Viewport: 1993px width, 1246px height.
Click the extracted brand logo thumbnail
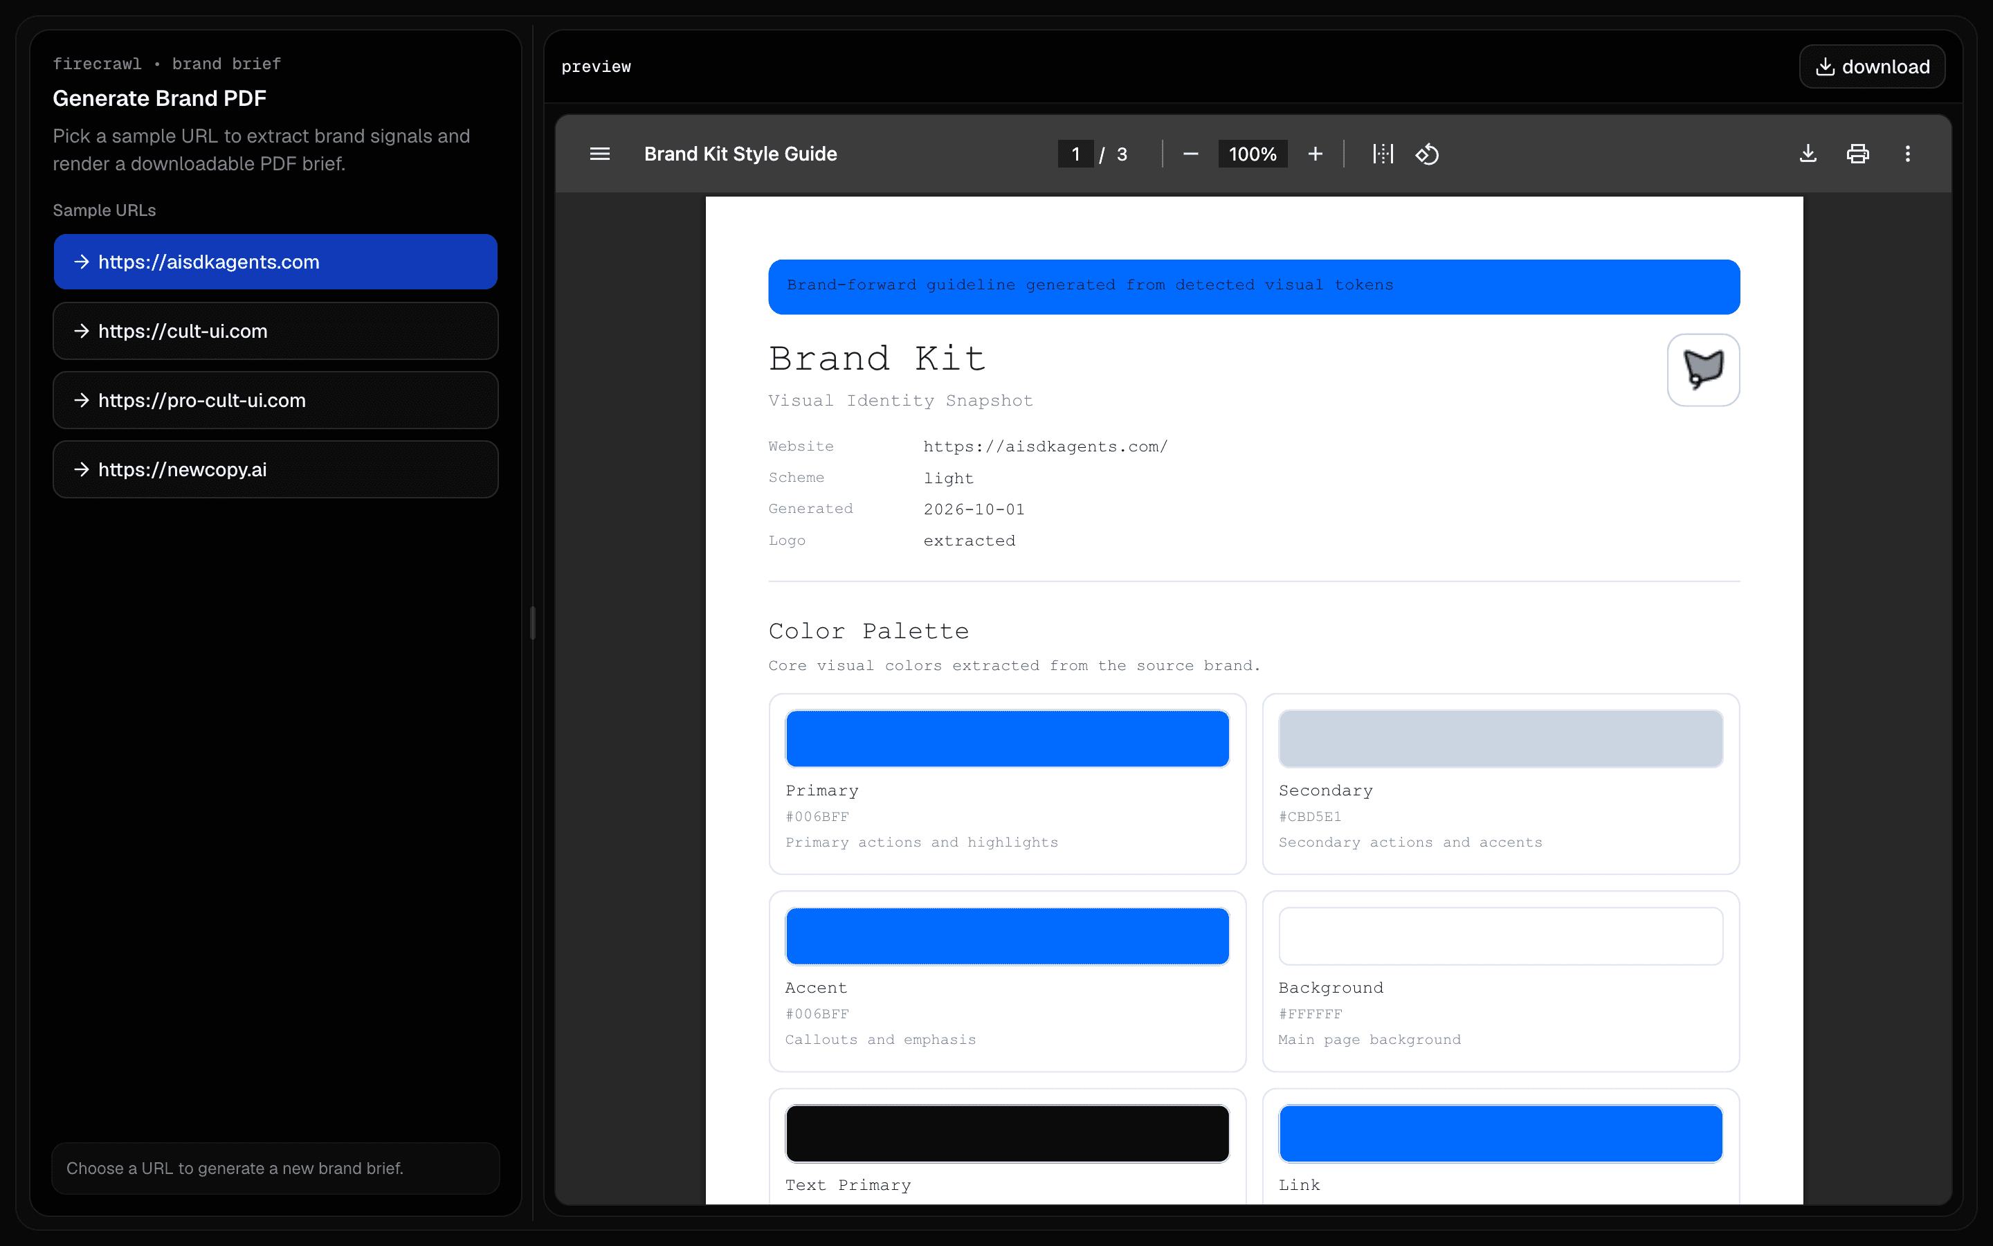pos(1703,369)
